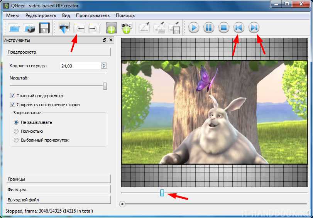
Task: Increase frames per second with up arrow
Action: click(104, 64)
